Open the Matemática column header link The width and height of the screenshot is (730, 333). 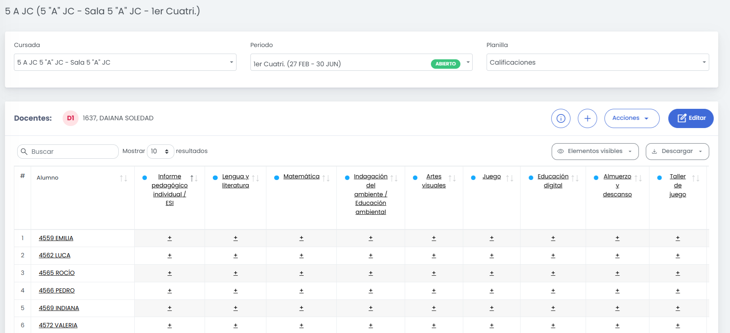302,176
